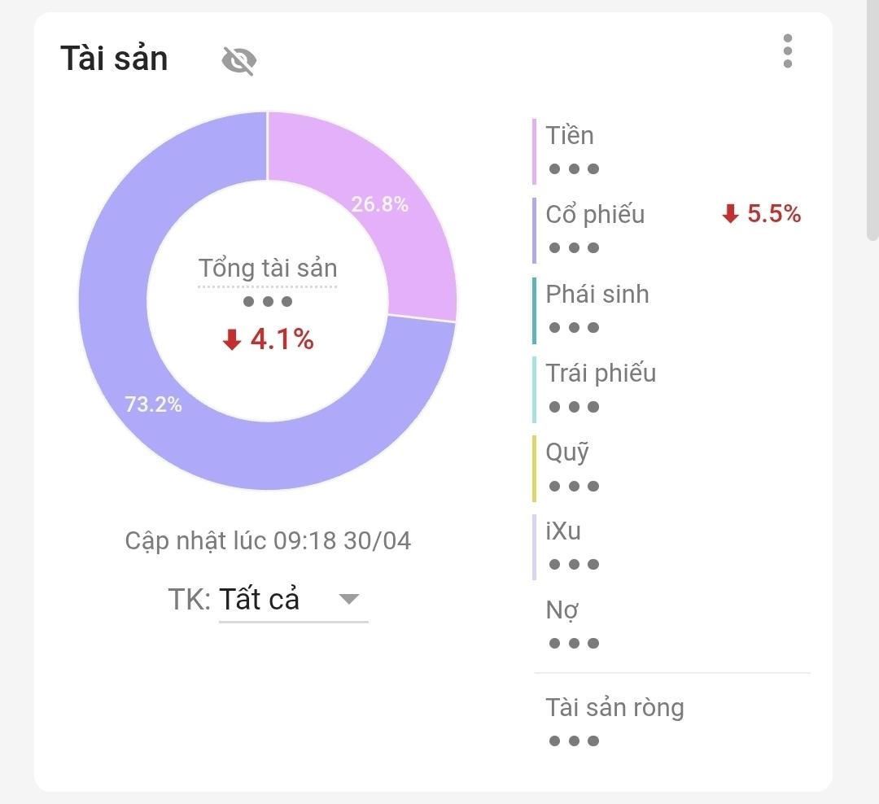The image size is (879, 804).
Task: Reveal the hidden Tổng tài sản value
Action: coord(267,300)
